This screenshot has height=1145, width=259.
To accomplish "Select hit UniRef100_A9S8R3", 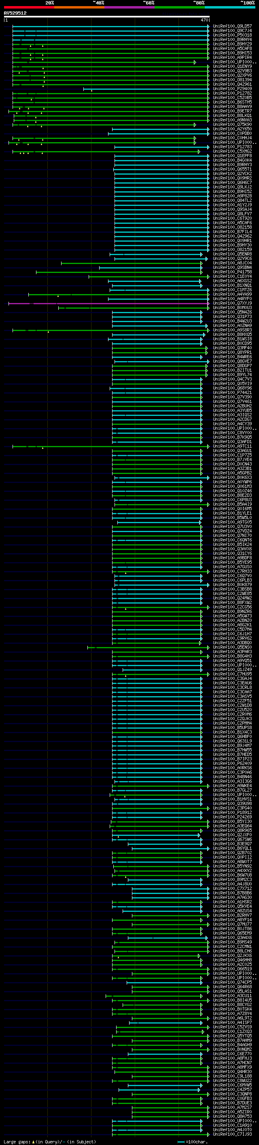I will [232, 330].
